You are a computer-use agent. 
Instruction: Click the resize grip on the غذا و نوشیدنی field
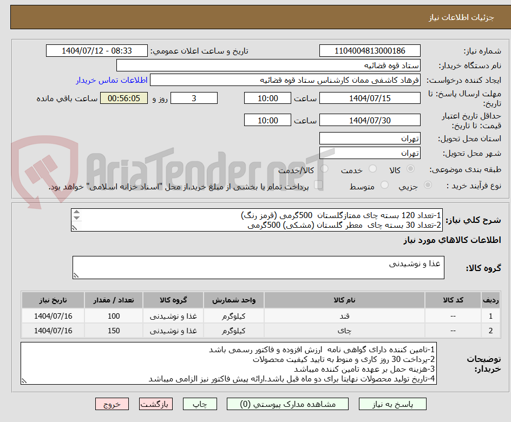click(76, 275)
